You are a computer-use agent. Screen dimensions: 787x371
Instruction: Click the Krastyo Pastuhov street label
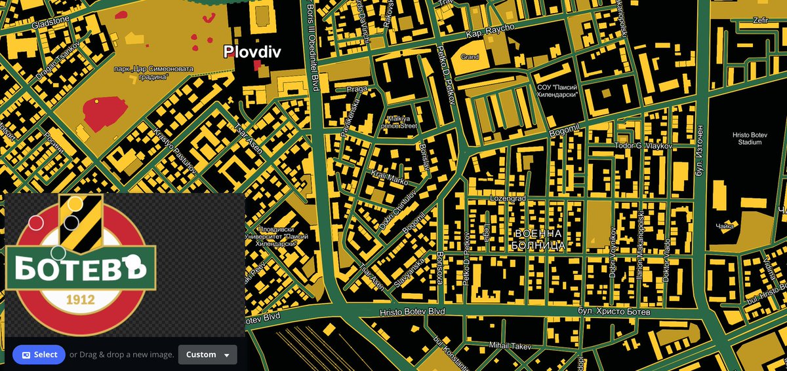[175, 151]
